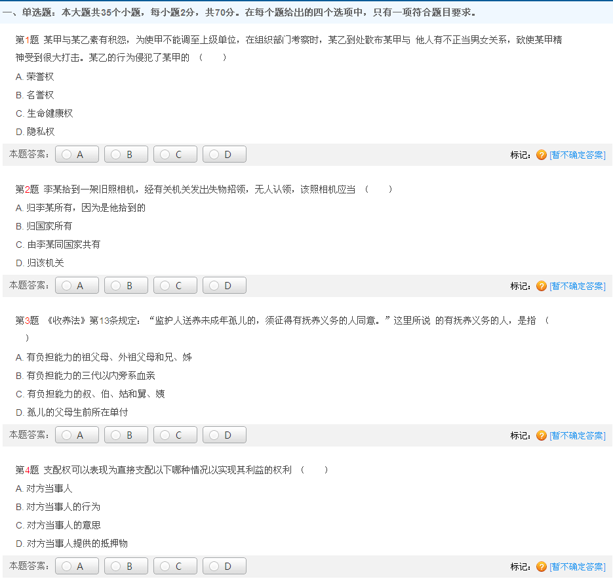Viewport: 613px width, 579px height.
Task: Click option text 'A. 对方当事人'
Action: 44,489
